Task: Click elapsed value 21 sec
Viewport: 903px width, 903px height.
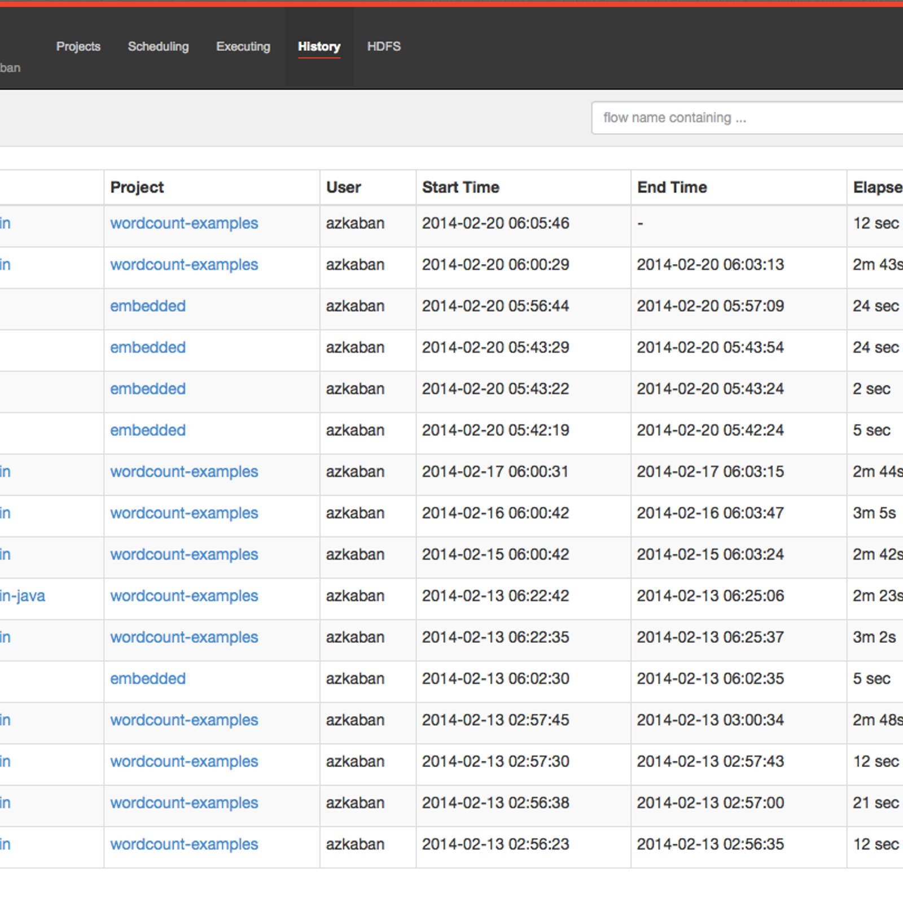Action: click(x=876, y=803)
